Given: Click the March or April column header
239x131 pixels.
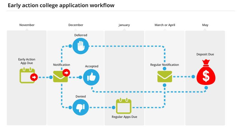Looking at the screenshot, I should (165, 25).
